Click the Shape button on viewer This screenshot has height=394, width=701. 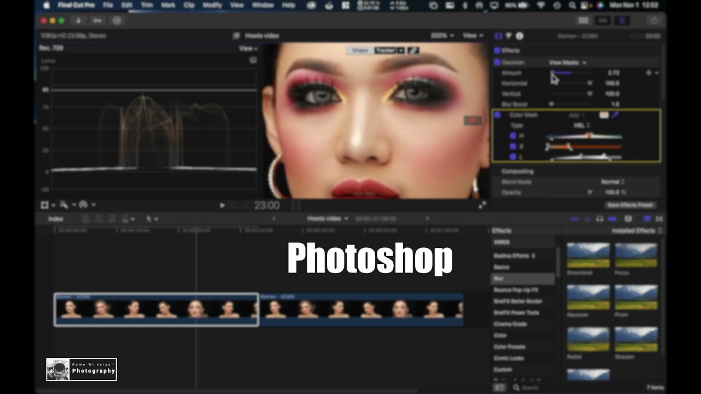click(x=360, y=50)
